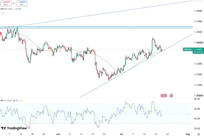204x136 pixels.
Task: Click the RSI value 48.15
Action: (x=15, y=100)
